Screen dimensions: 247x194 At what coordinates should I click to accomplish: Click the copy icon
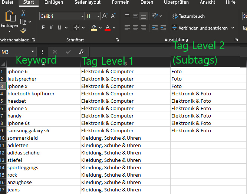23,22
